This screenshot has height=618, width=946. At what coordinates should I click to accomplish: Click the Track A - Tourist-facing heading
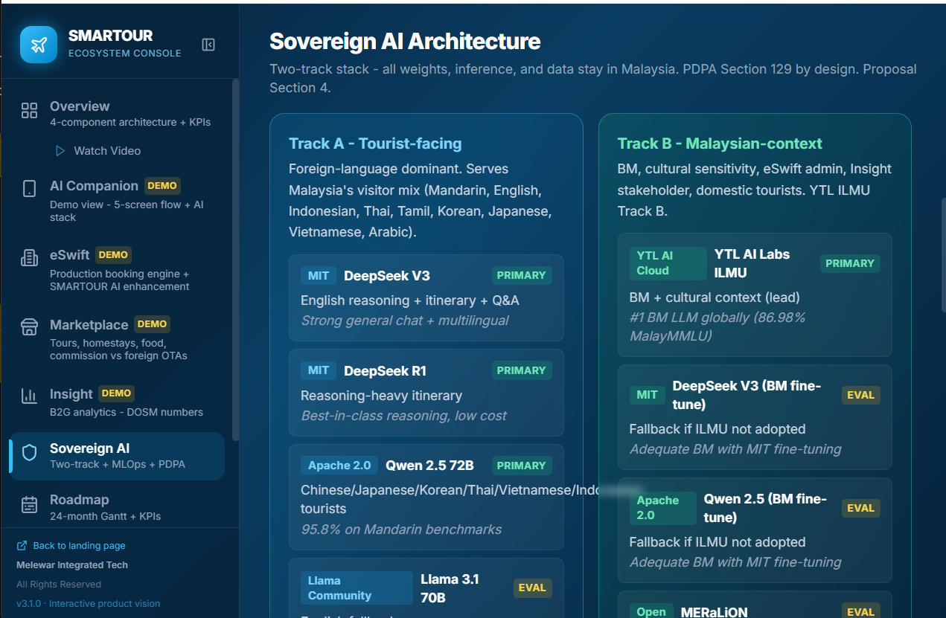click(x=375, y=144)
